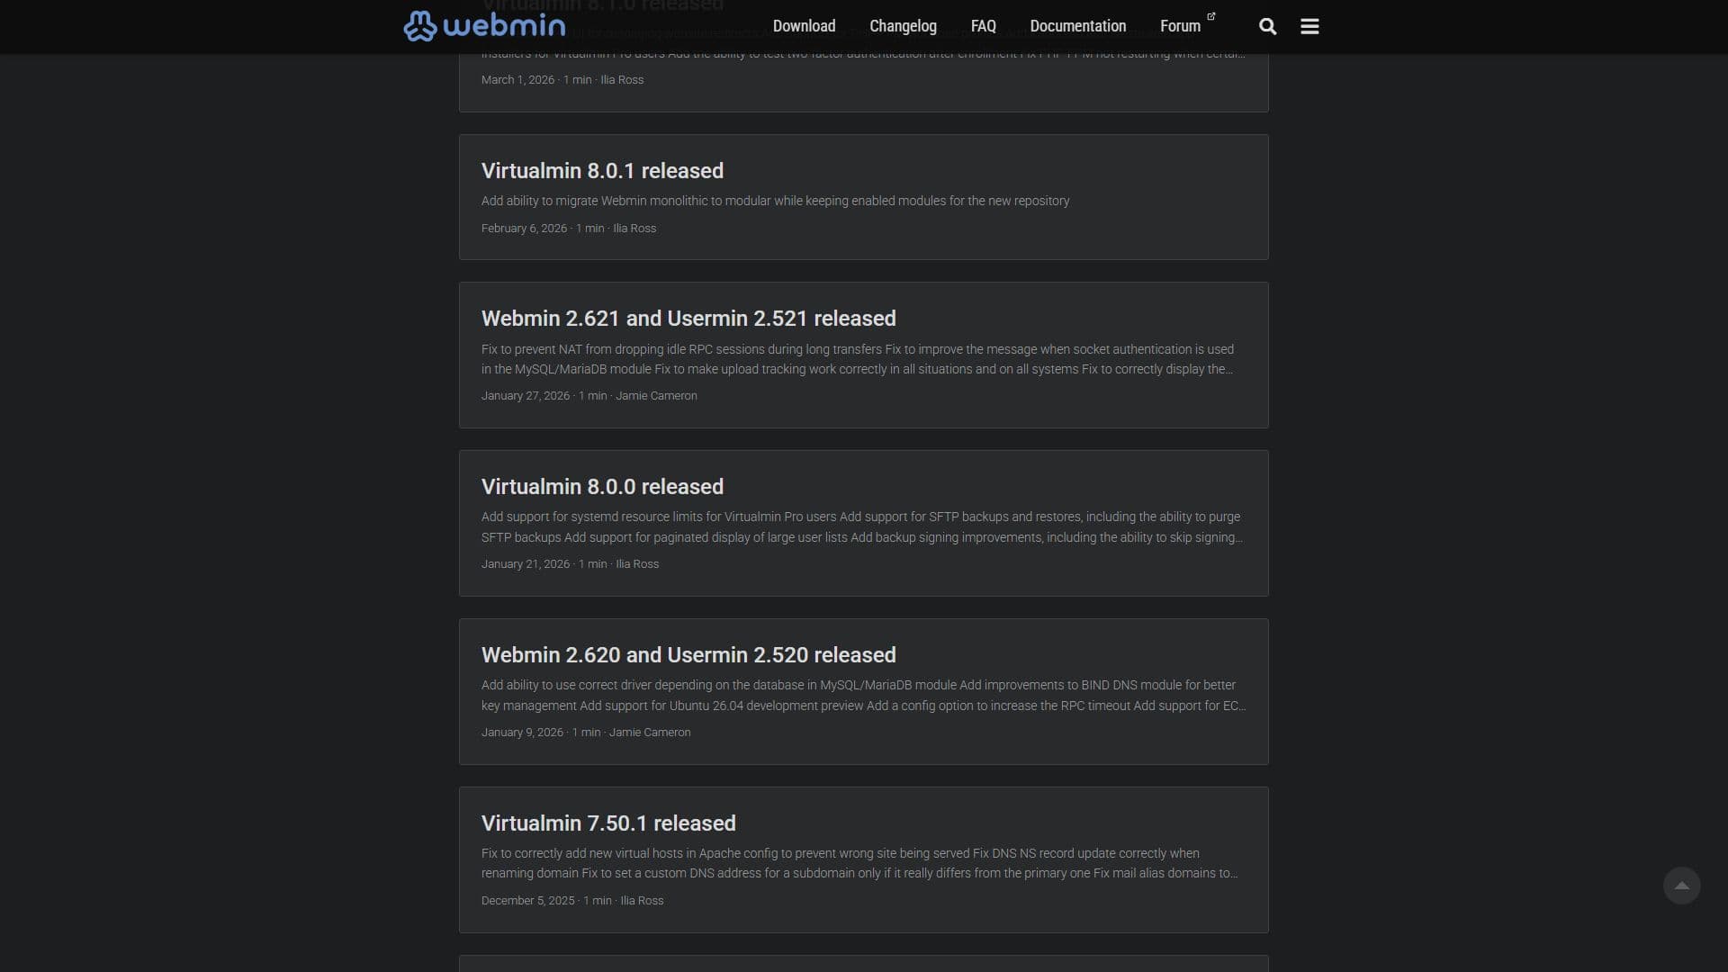Visit the Forum link
This screenshot has width=1728, height=972.
1180,26
